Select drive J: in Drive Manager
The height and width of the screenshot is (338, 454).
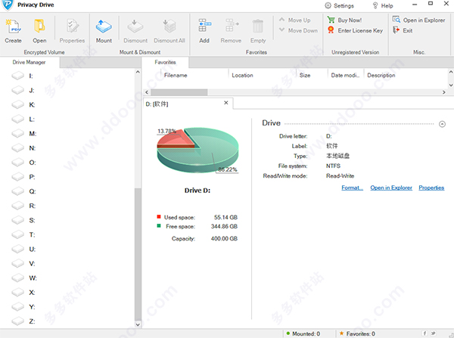click(x=23, y=90)
